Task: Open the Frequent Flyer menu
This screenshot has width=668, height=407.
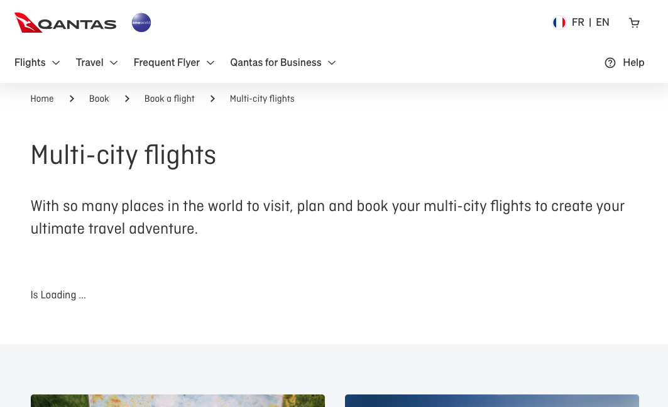Action: pos(167,63)
